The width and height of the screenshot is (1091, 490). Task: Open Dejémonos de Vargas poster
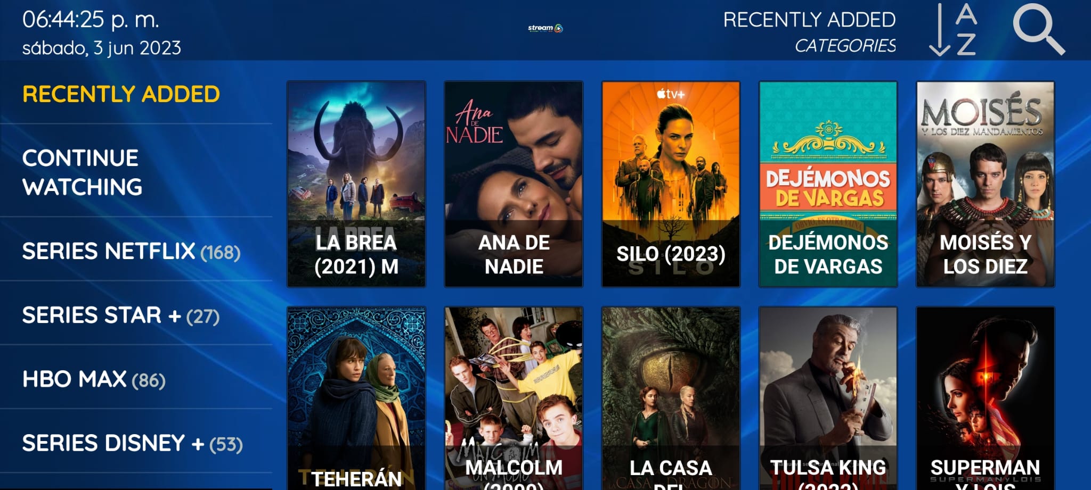click(828, 184)
